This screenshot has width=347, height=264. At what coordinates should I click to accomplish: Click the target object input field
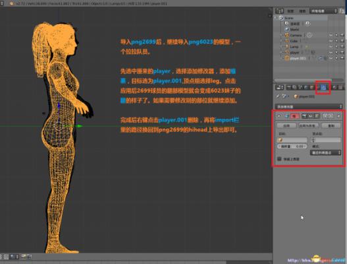pos(292,140)
